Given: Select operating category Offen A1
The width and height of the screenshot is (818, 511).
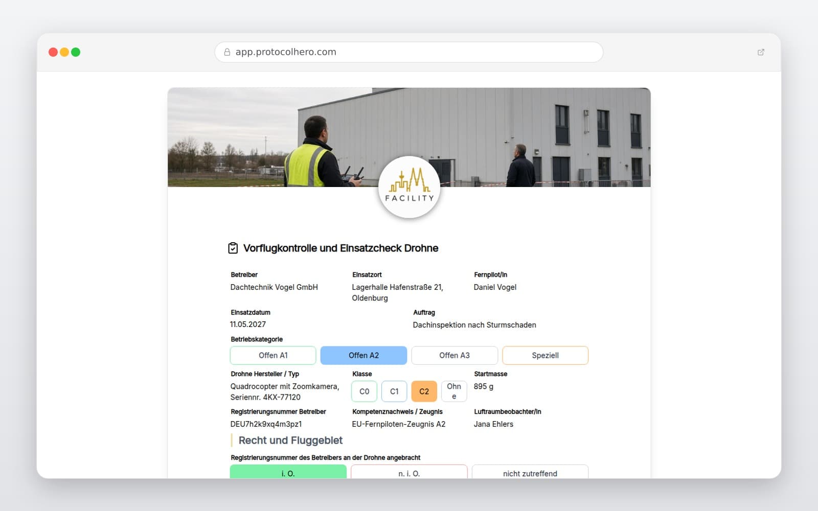Looking at the screenshot, I should click(273, 356).
